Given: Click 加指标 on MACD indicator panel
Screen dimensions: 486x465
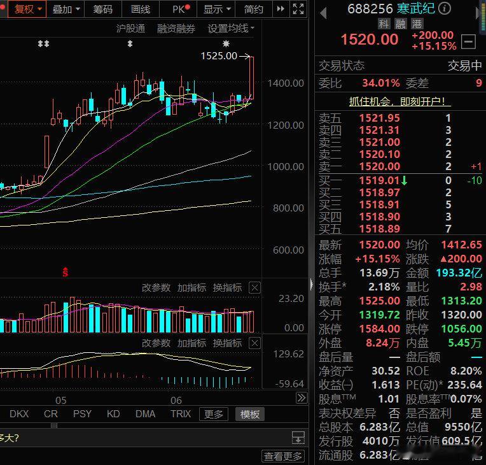Looking at the screenshot, I should 191,343.
